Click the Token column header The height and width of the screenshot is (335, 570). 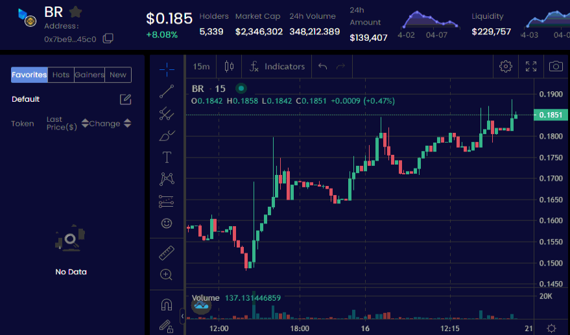[x=23, y=124]
